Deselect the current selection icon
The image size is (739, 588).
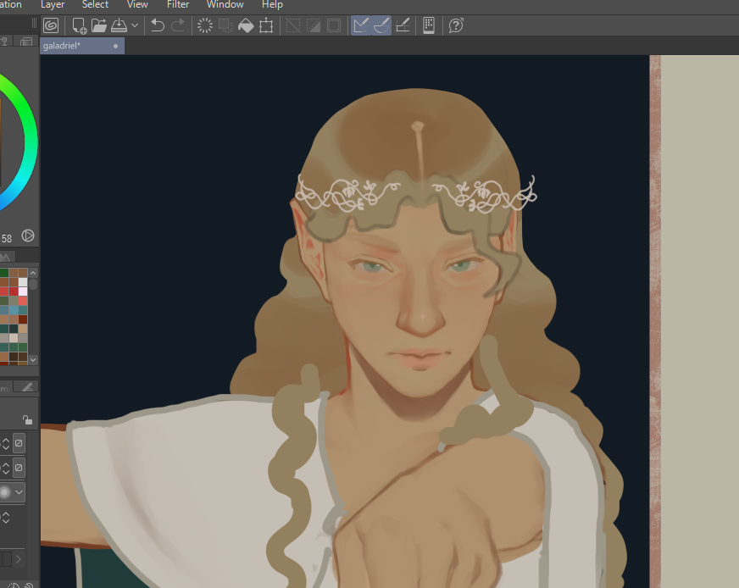tap(293, 25)
